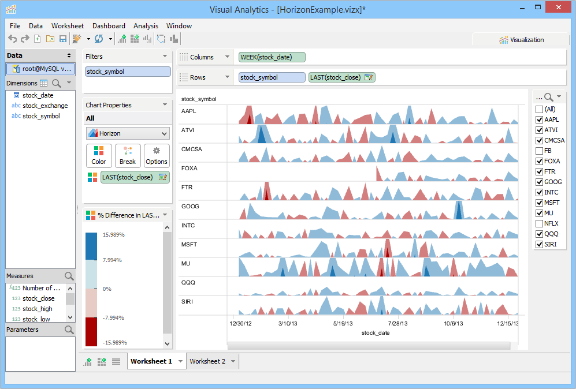Click the faded bar chart toolbar icon
Image resolution: width=576 pixels, height=389 pixels.
(147, 39)
